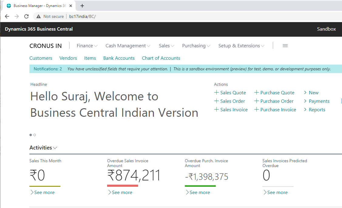The image size is (342, 208).
Task: Expand the Cash Management menu
Action: pos(128,45)
